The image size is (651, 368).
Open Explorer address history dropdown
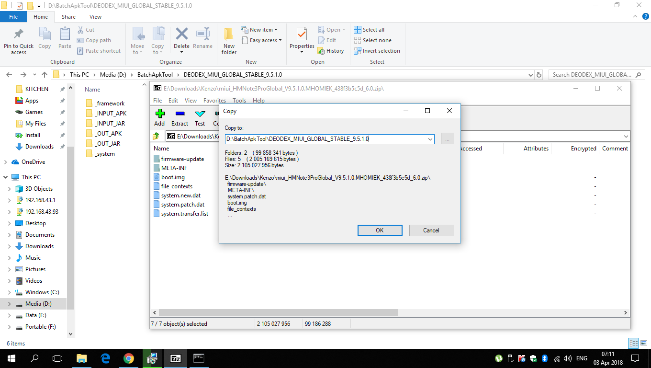click(x=530, y=75)
